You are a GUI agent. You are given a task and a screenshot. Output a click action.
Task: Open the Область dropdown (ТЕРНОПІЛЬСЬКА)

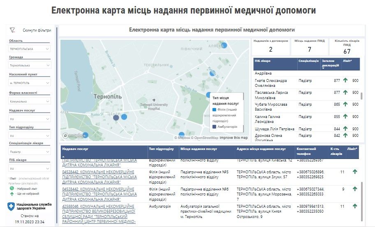pos(30,49)
